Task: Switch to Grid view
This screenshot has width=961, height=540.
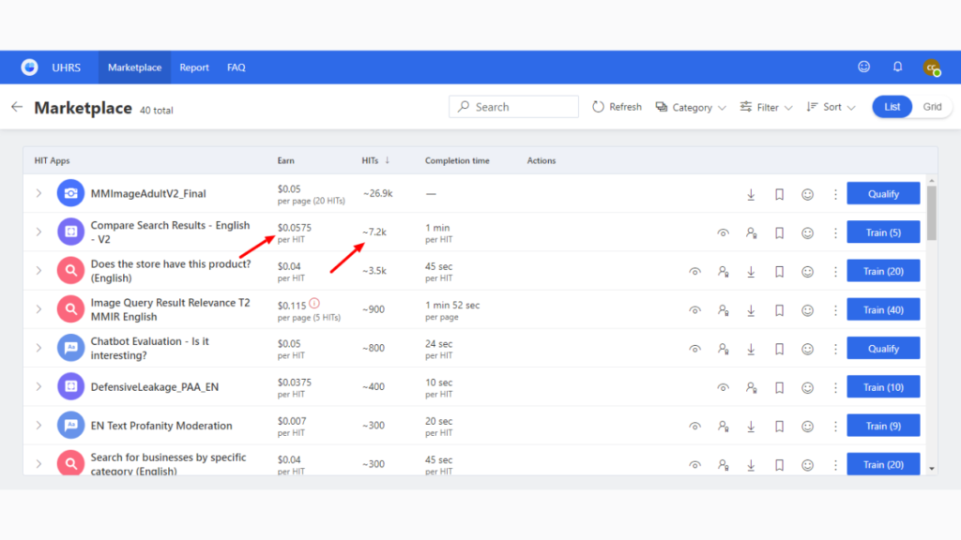Action: coord(932,107)
